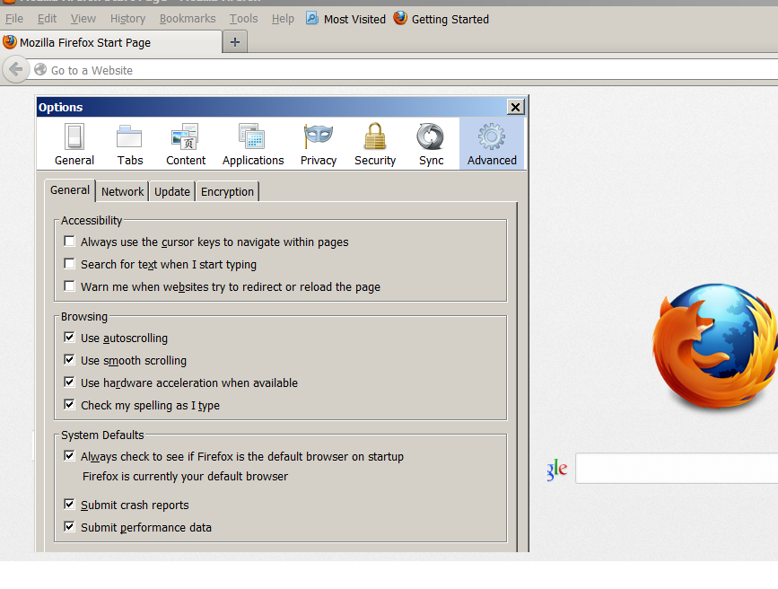The height and width of the screenshot is (589, 778).
Task: Open the File menu
Action: 14,19
